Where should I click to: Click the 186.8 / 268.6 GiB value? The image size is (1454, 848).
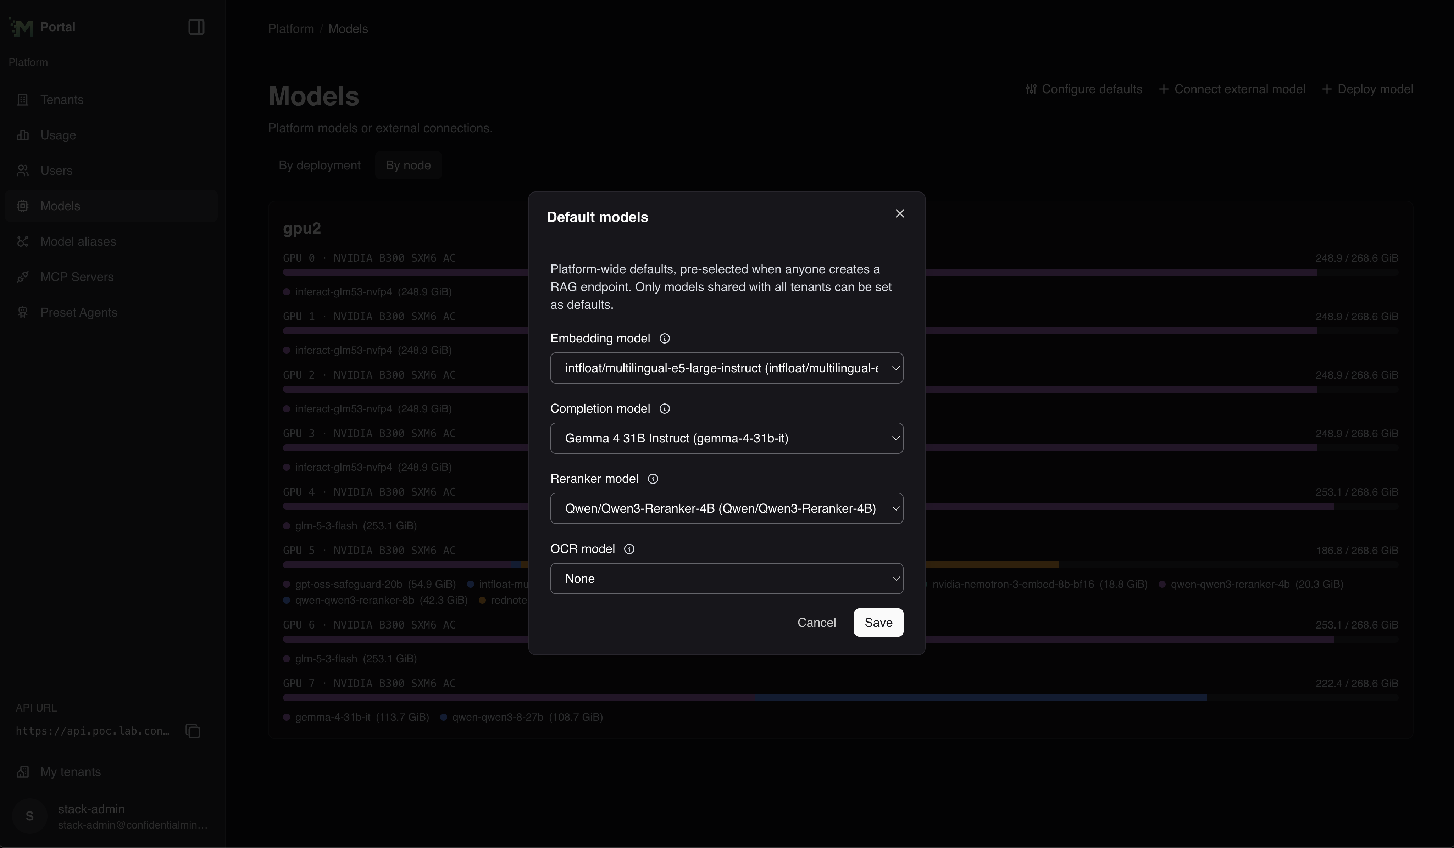(1357, 551)
